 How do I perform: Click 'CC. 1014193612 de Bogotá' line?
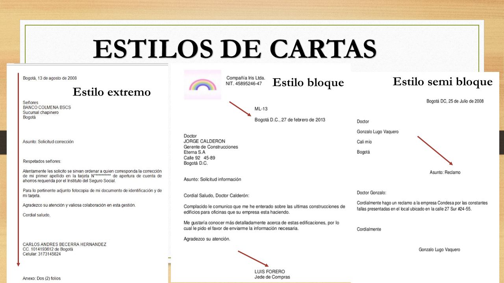coord(48,249)
